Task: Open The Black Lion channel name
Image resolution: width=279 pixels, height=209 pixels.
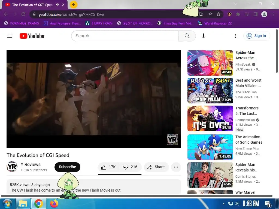Action: [246, 92]
